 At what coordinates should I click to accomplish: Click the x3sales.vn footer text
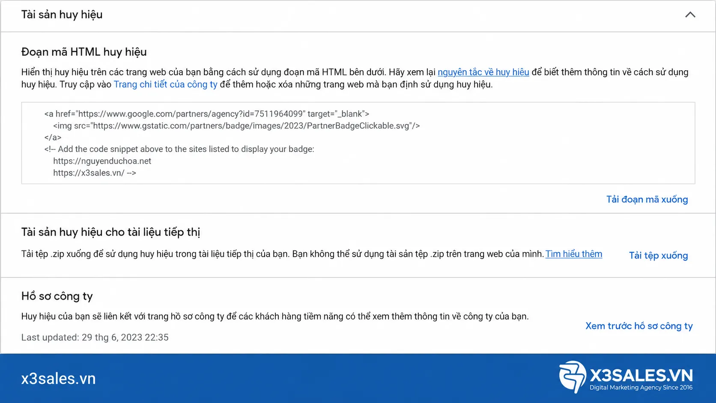pos(58,379)
